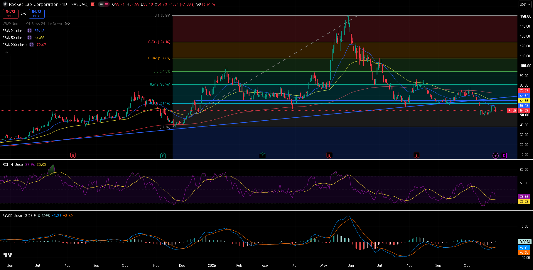Click the orange -3.60 MACD signal label

click(524, 252)
